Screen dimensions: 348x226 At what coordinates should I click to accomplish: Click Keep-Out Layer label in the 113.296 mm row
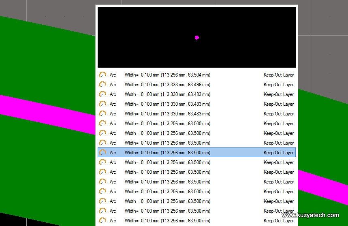click(x=279, y=75)
